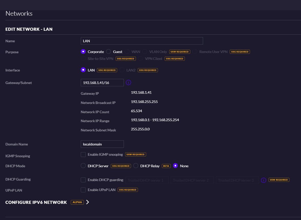Click Trusted DHCP server 2 field

pyautogui.click(x=192, y=180)
